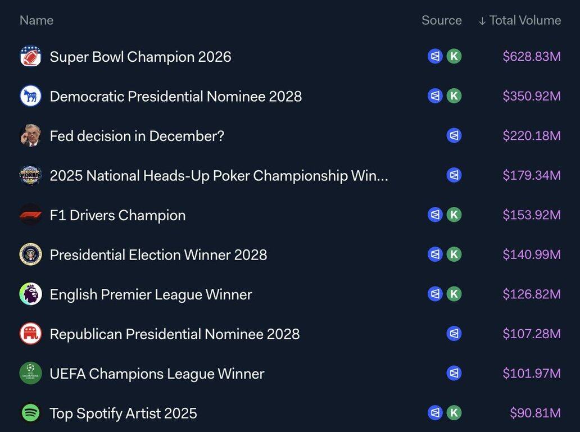Open Top Spotify Artist 2025 market
This screenshot has height=432, width=580.
tap(123, 413)
